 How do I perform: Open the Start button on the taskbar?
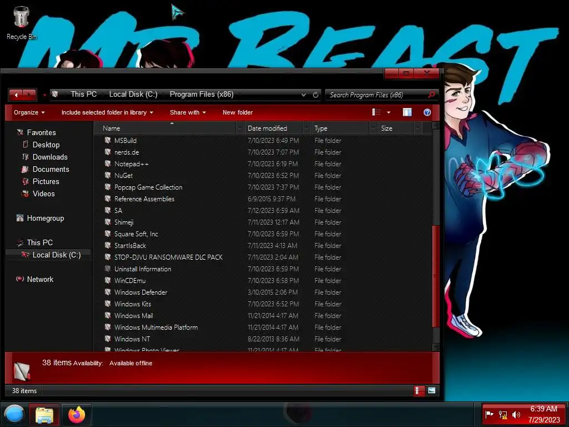[x=14, y=414]
